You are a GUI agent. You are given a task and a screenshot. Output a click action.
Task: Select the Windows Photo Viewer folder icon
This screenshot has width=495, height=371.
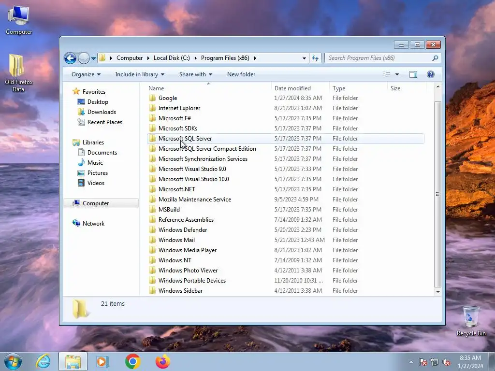(x=152, y=271)
